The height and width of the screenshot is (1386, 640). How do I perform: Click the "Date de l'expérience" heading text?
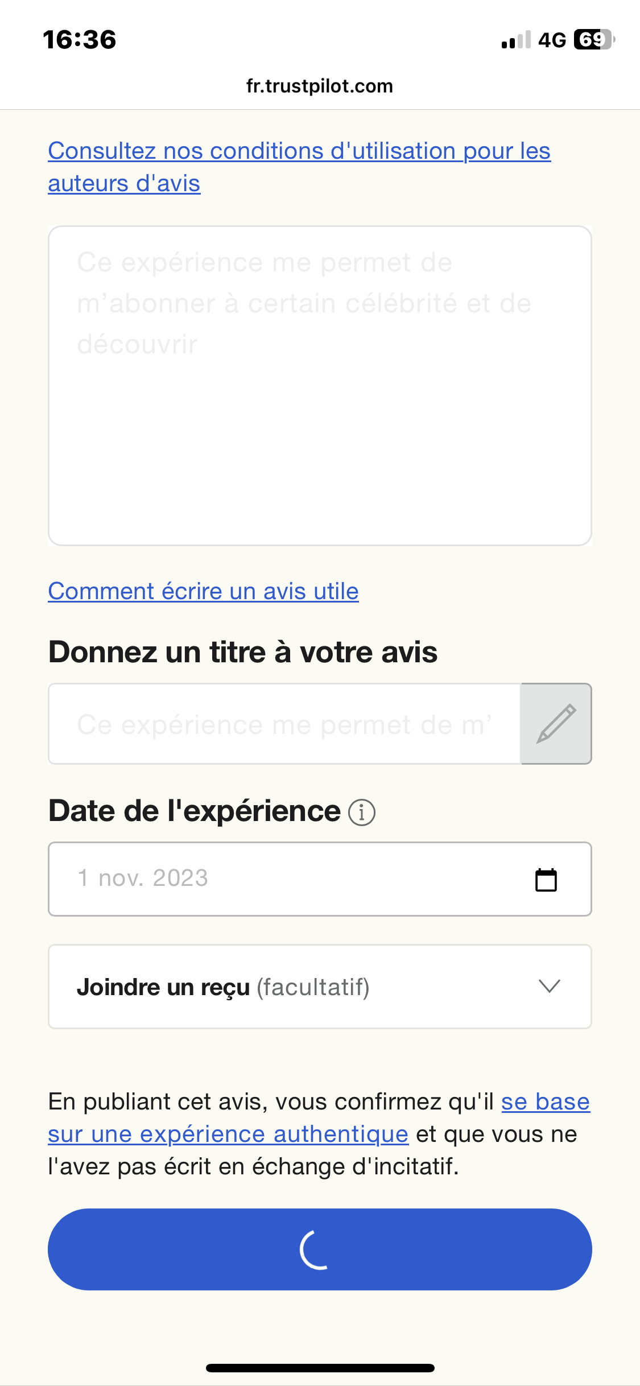[195, 811]
